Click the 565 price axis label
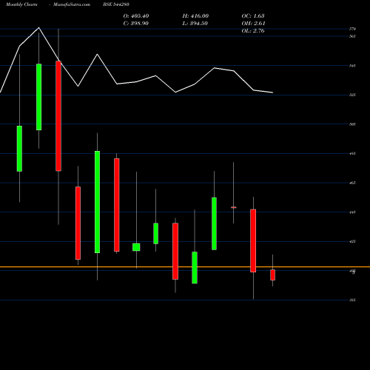Viewport: 370px width, 370px height. pyautogui.click(x=352, y=36)
